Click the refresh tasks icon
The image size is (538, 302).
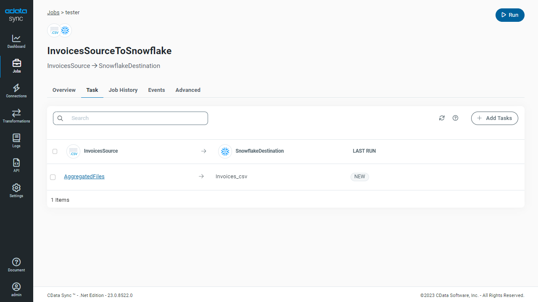click(442, 118)
